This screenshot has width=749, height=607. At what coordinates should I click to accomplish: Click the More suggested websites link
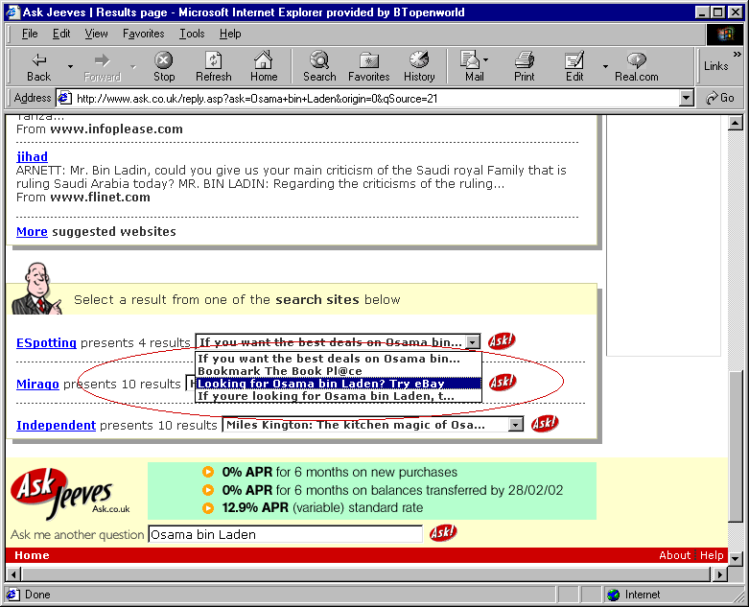tap(32, 232)
